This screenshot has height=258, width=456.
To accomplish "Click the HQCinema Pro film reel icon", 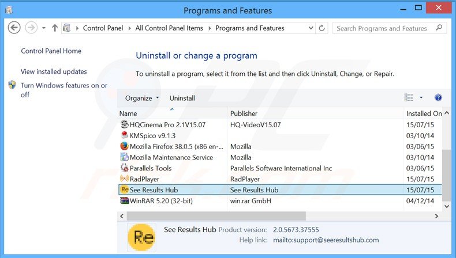I will coord(125,124).
